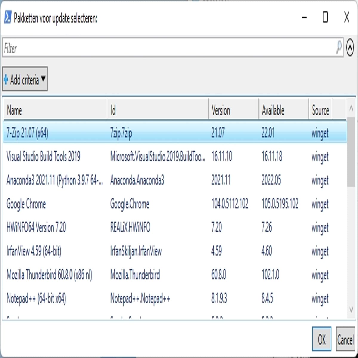This screenshot has height=358, width=358.
Task: Sort by the Name column header
Action: 55,111
